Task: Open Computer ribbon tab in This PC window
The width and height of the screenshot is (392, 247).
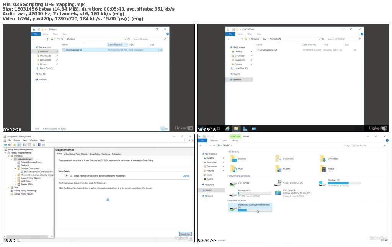Action: click(x=214, y=141)
